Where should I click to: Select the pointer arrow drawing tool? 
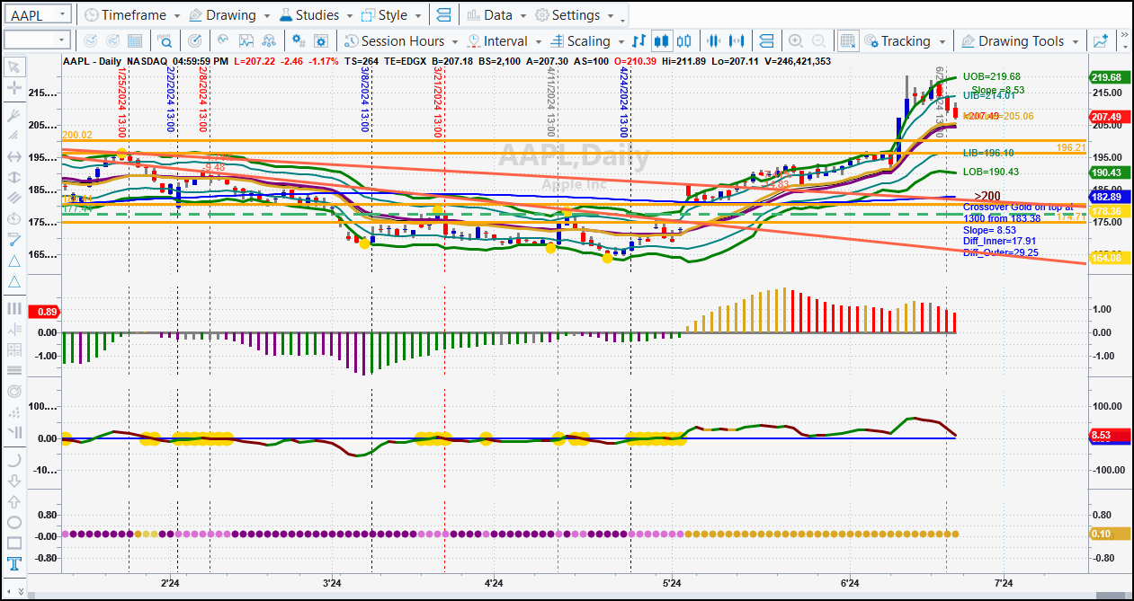click(x=13, y=67)
